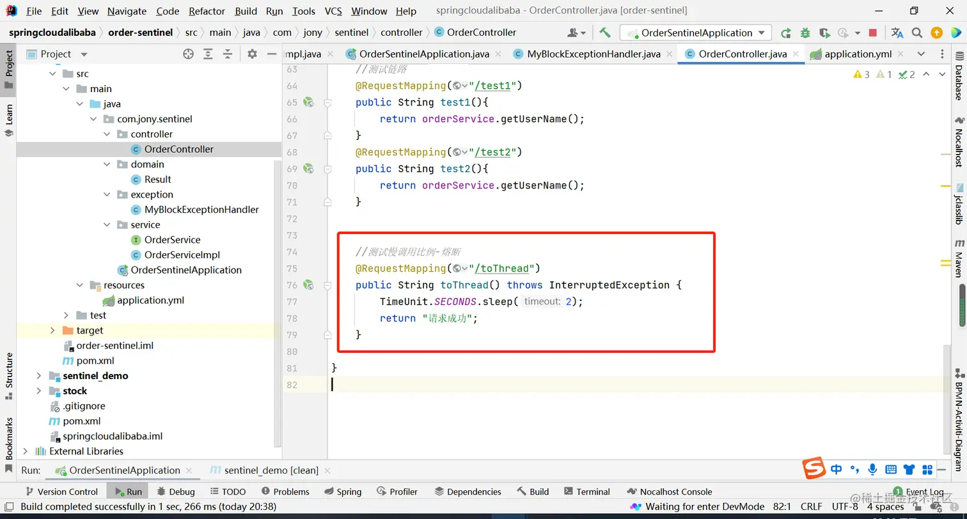Viewport: 967px width, 519px height.
Task: Rerun OrderSentinelApplication with the green rerun icon
Action: (x=786, y=33)
